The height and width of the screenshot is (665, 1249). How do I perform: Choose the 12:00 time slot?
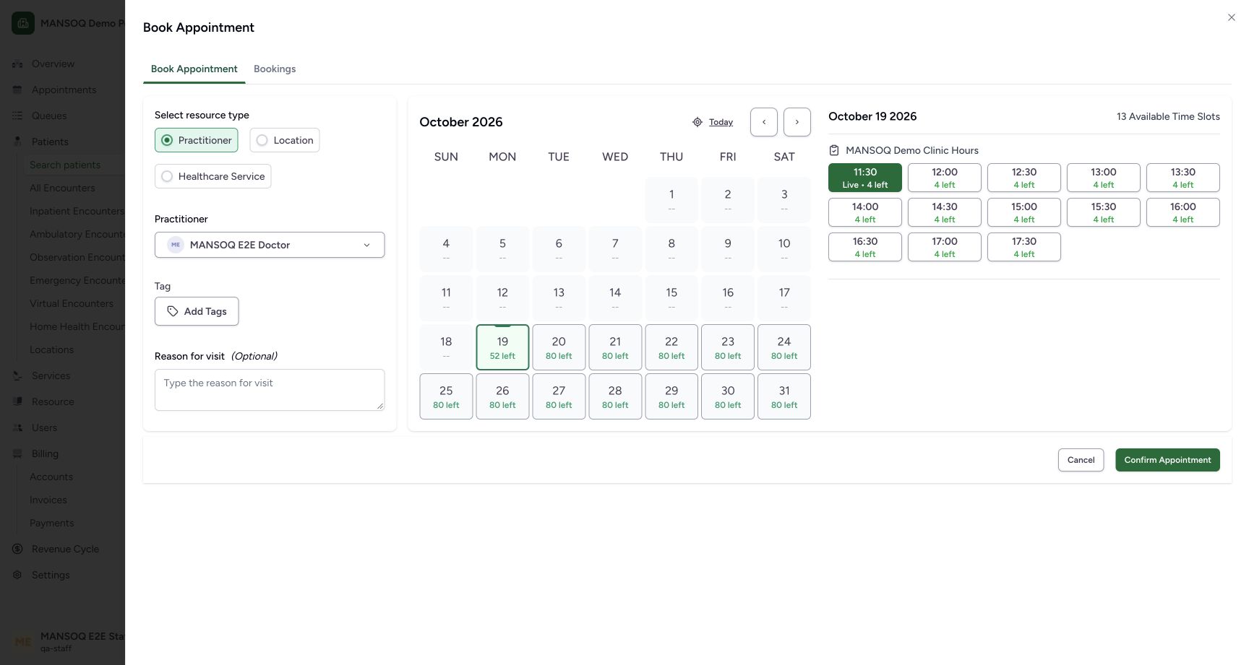[945, 178]
